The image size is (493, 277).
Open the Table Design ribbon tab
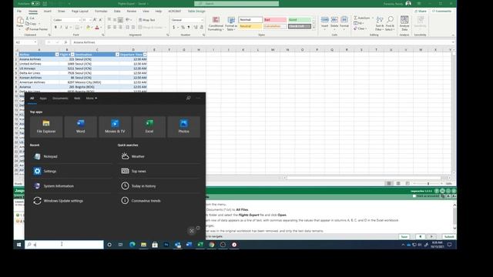pos(196,11)
